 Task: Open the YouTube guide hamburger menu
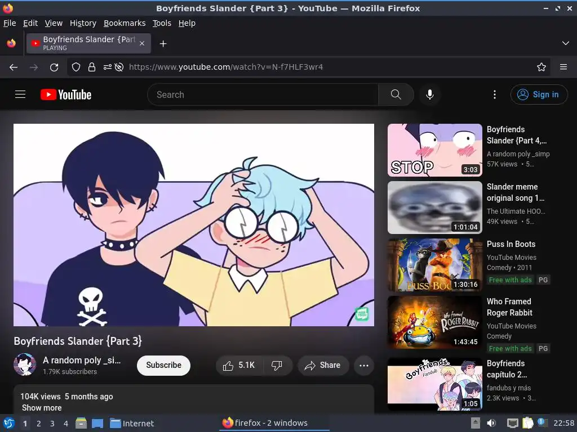click(x=20, y=94)
